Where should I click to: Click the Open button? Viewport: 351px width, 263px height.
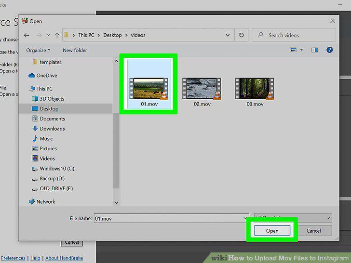point(272,231)
